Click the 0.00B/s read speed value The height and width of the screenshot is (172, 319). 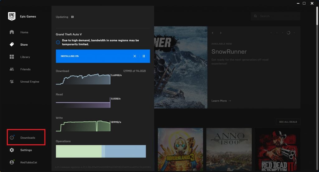pyautogui.click(x=116, y=99)
